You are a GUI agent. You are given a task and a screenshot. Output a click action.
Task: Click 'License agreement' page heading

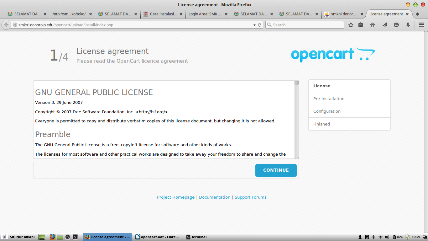(112, 51)
